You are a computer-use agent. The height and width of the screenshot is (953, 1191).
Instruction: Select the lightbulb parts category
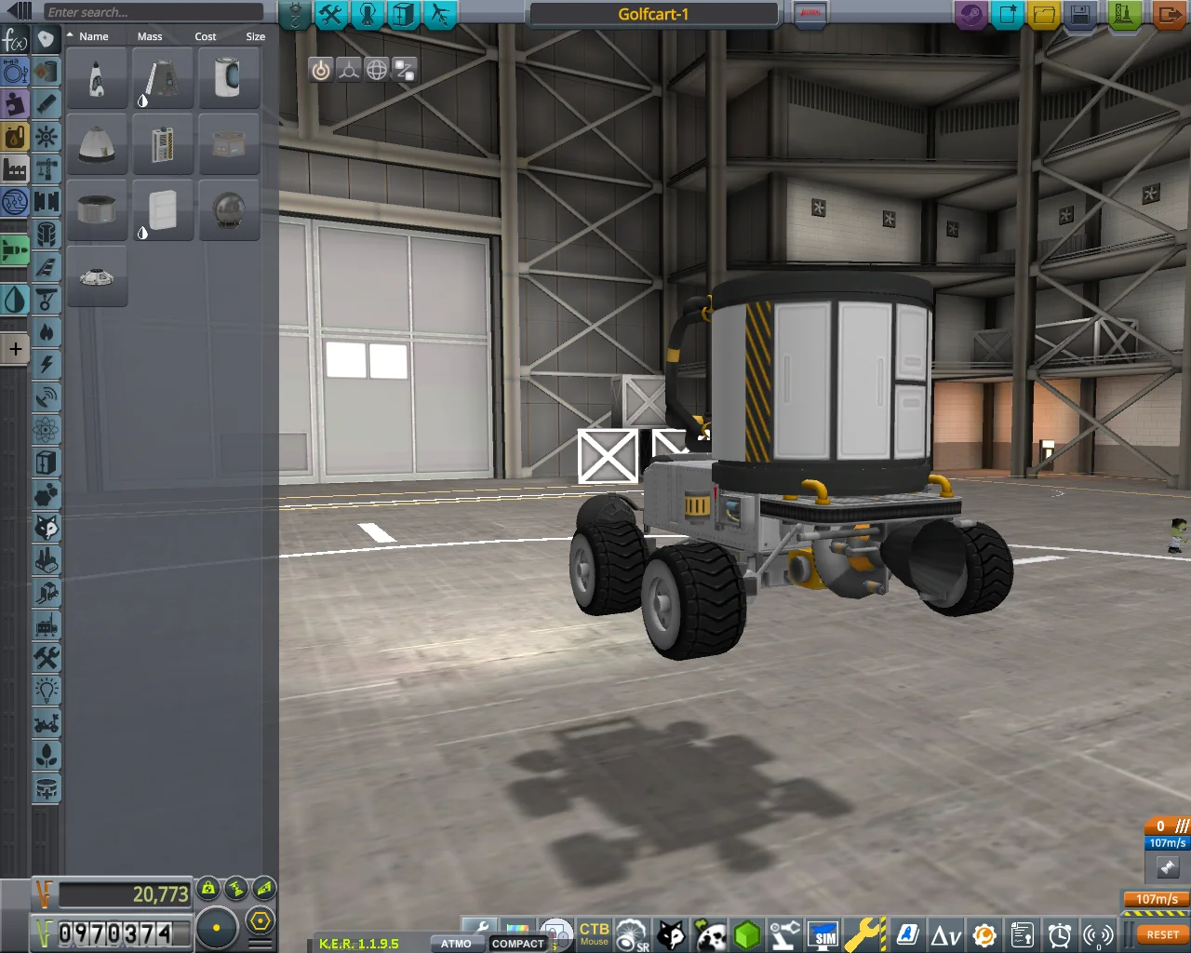tap(47, 691)
